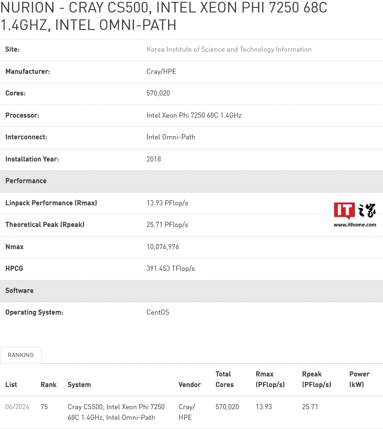Click the Theoretical Peak (Rpeak) label
This screenshot has width=383, height=429.
(45, 225)
